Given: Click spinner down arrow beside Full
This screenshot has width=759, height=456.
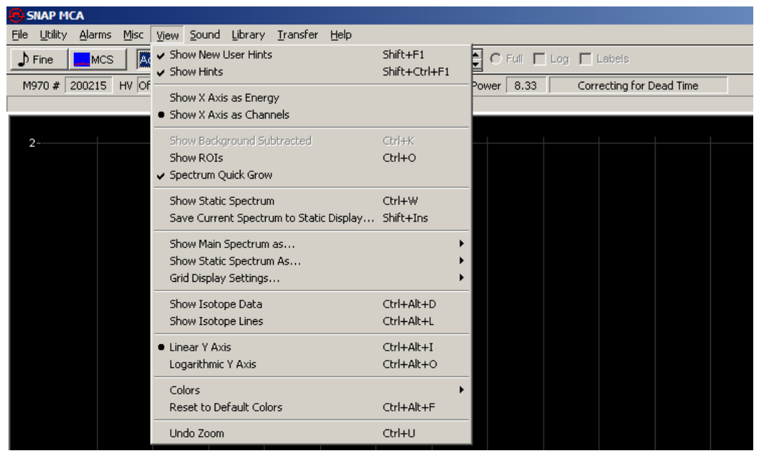Looking at the screenshot, I should (477, 65).
